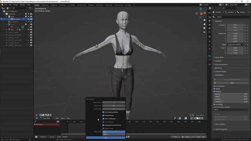
Task: Confirm Bake Action with OK button
Action: click(105, 137)
